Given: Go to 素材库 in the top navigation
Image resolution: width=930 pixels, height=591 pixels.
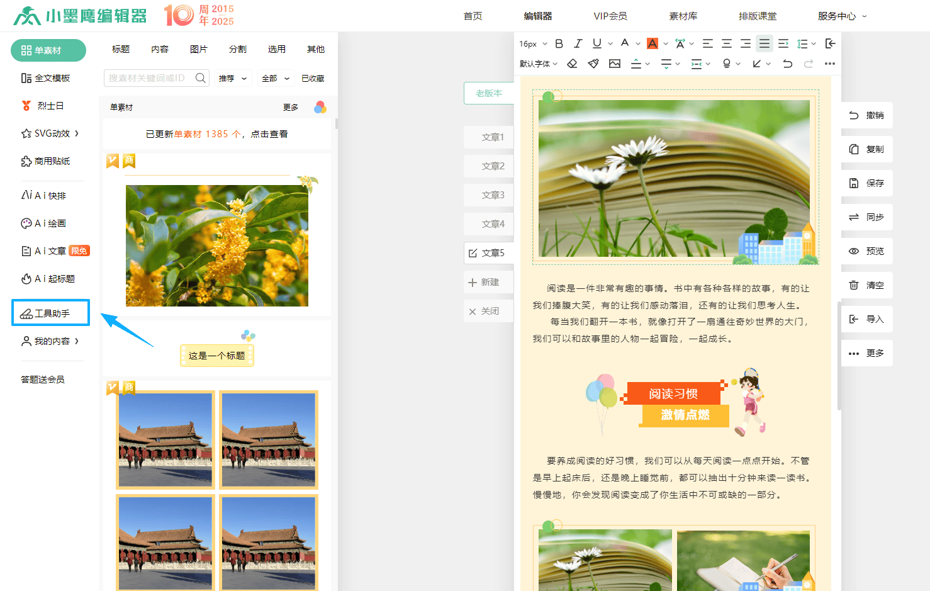Looking at the screenshot, I should pyautogui.click(x=683, y=16).
